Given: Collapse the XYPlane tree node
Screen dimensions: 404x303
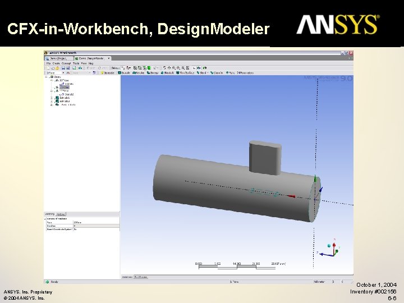Looking at the screenshot, I should coord(52,80).
